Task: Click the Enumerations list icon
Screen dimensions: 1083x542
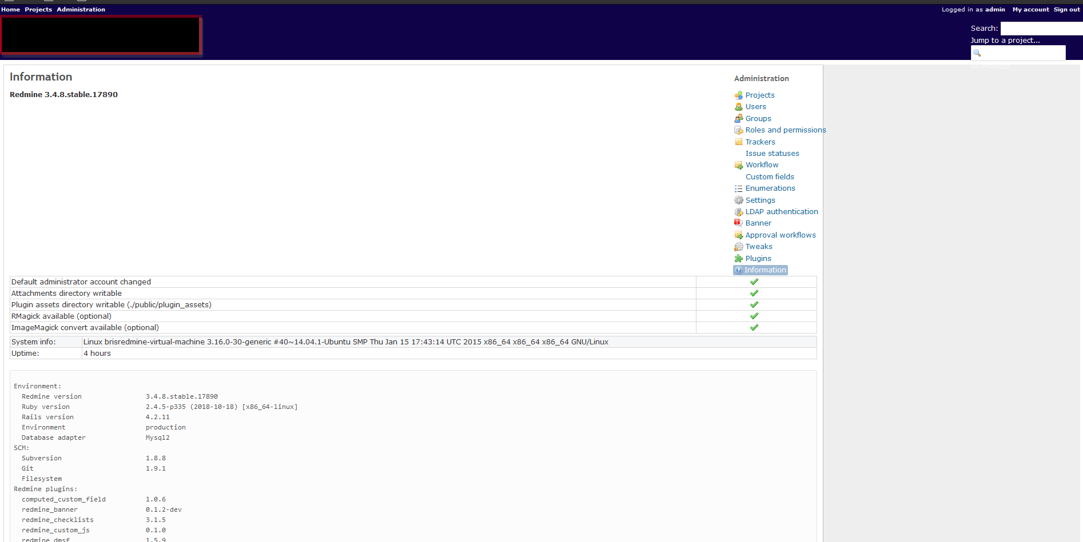Action: 738,188
